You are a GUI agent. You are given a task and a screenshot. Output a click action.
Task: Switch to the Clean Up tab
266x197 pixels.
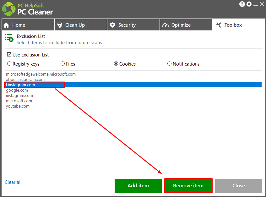(x=81, y=25)
